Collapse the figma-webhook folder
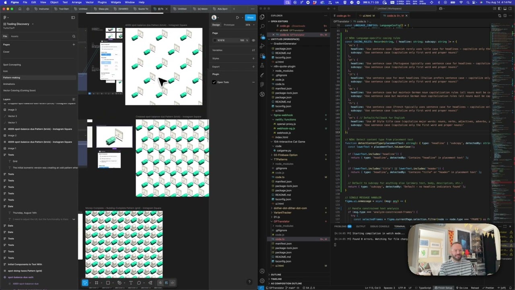Image resolution: width=515 pixels, height=290 pixels. pyautogui.click(x=283, y=115)
